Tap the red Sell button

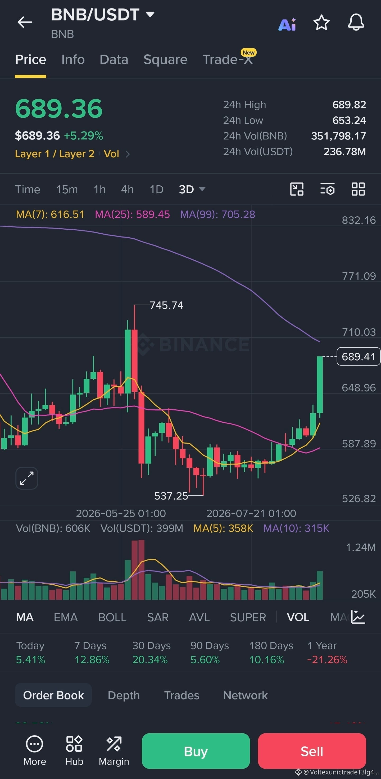(x=312, y=751)
